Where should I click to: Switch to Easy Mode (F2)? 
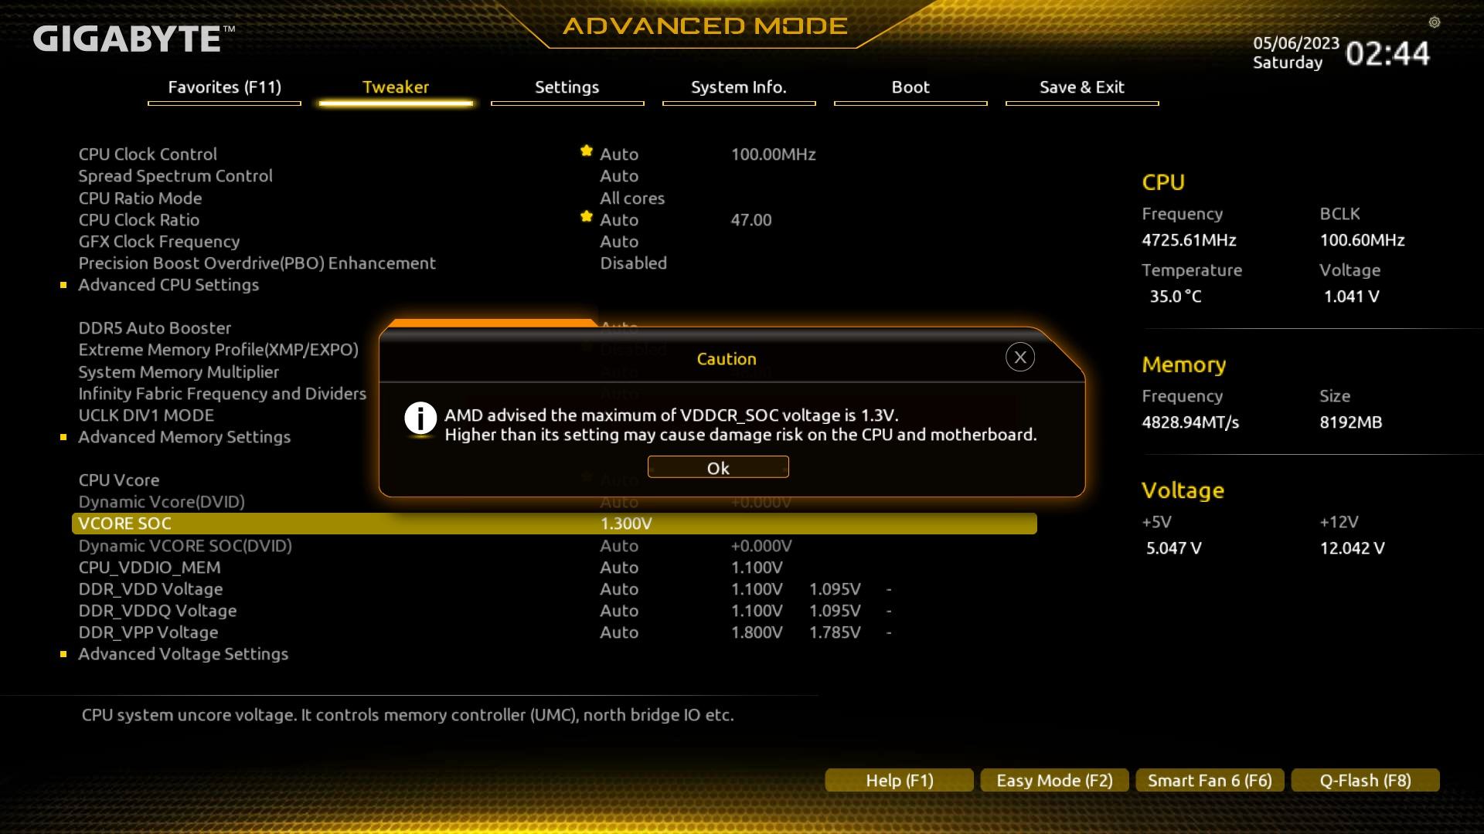1054,780
